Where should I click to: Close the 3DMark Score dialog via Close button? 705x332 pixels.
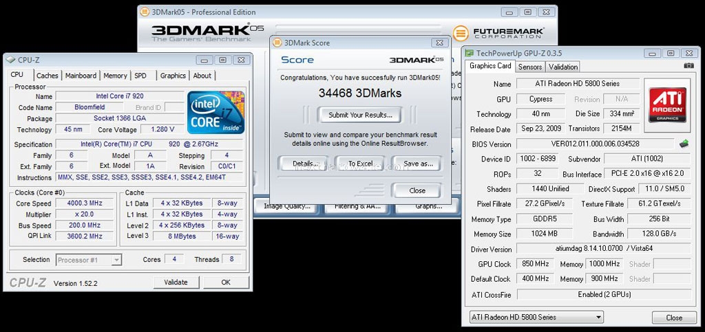click(x=417, y=190)
